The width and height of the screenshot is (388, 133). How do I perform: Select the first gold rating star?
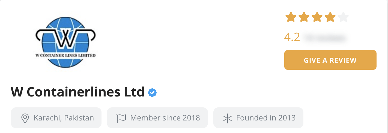coord(291,17)
